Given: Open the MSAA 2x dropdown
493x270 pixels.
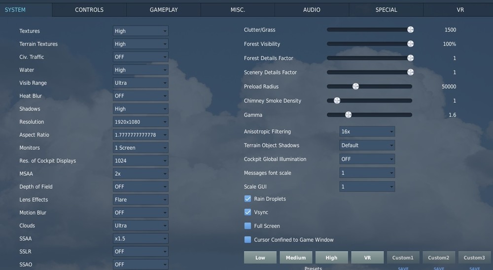Looking at the screenshot, I should (141, 173).
